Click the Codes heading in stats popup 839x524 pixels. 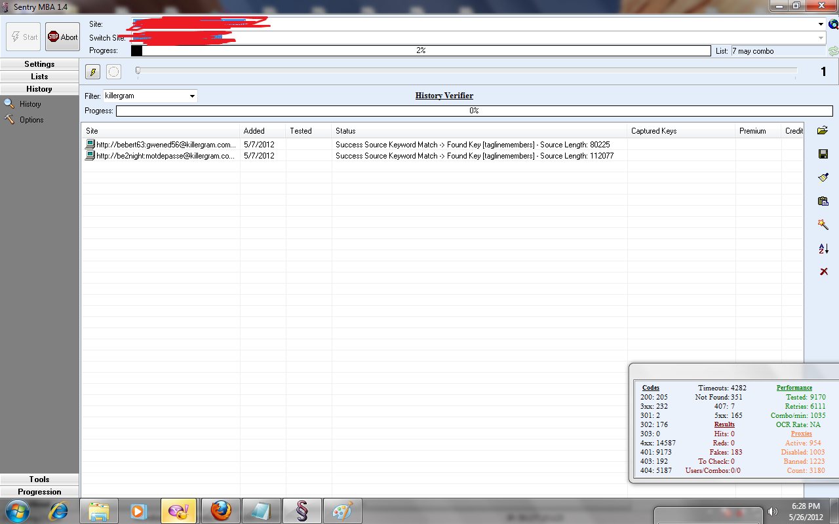pos(651,388)
